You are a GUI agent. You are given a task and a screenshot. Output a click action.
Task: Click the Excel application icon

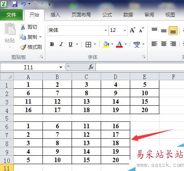4,4
